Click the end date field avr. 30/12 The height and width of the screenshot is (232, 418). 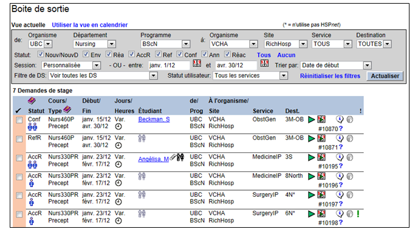[x=236, y=65]
